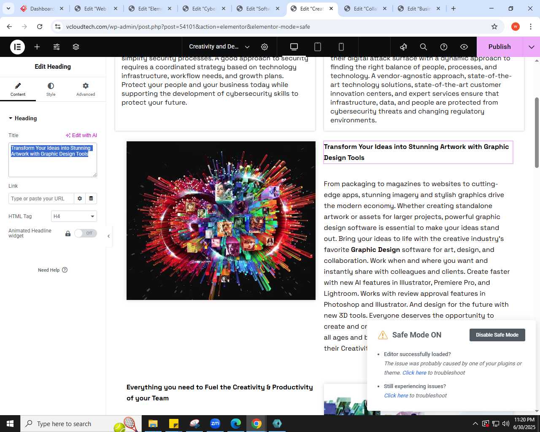This screenshot has width=540, height=432.
Task: Switch to the Advanced tab
Action: click(86, 89)
